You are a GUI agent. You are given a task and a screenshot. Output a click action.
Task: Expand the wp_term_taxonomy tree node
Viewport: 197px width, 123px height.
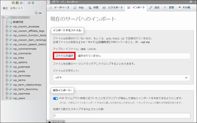tap(7, 89)
